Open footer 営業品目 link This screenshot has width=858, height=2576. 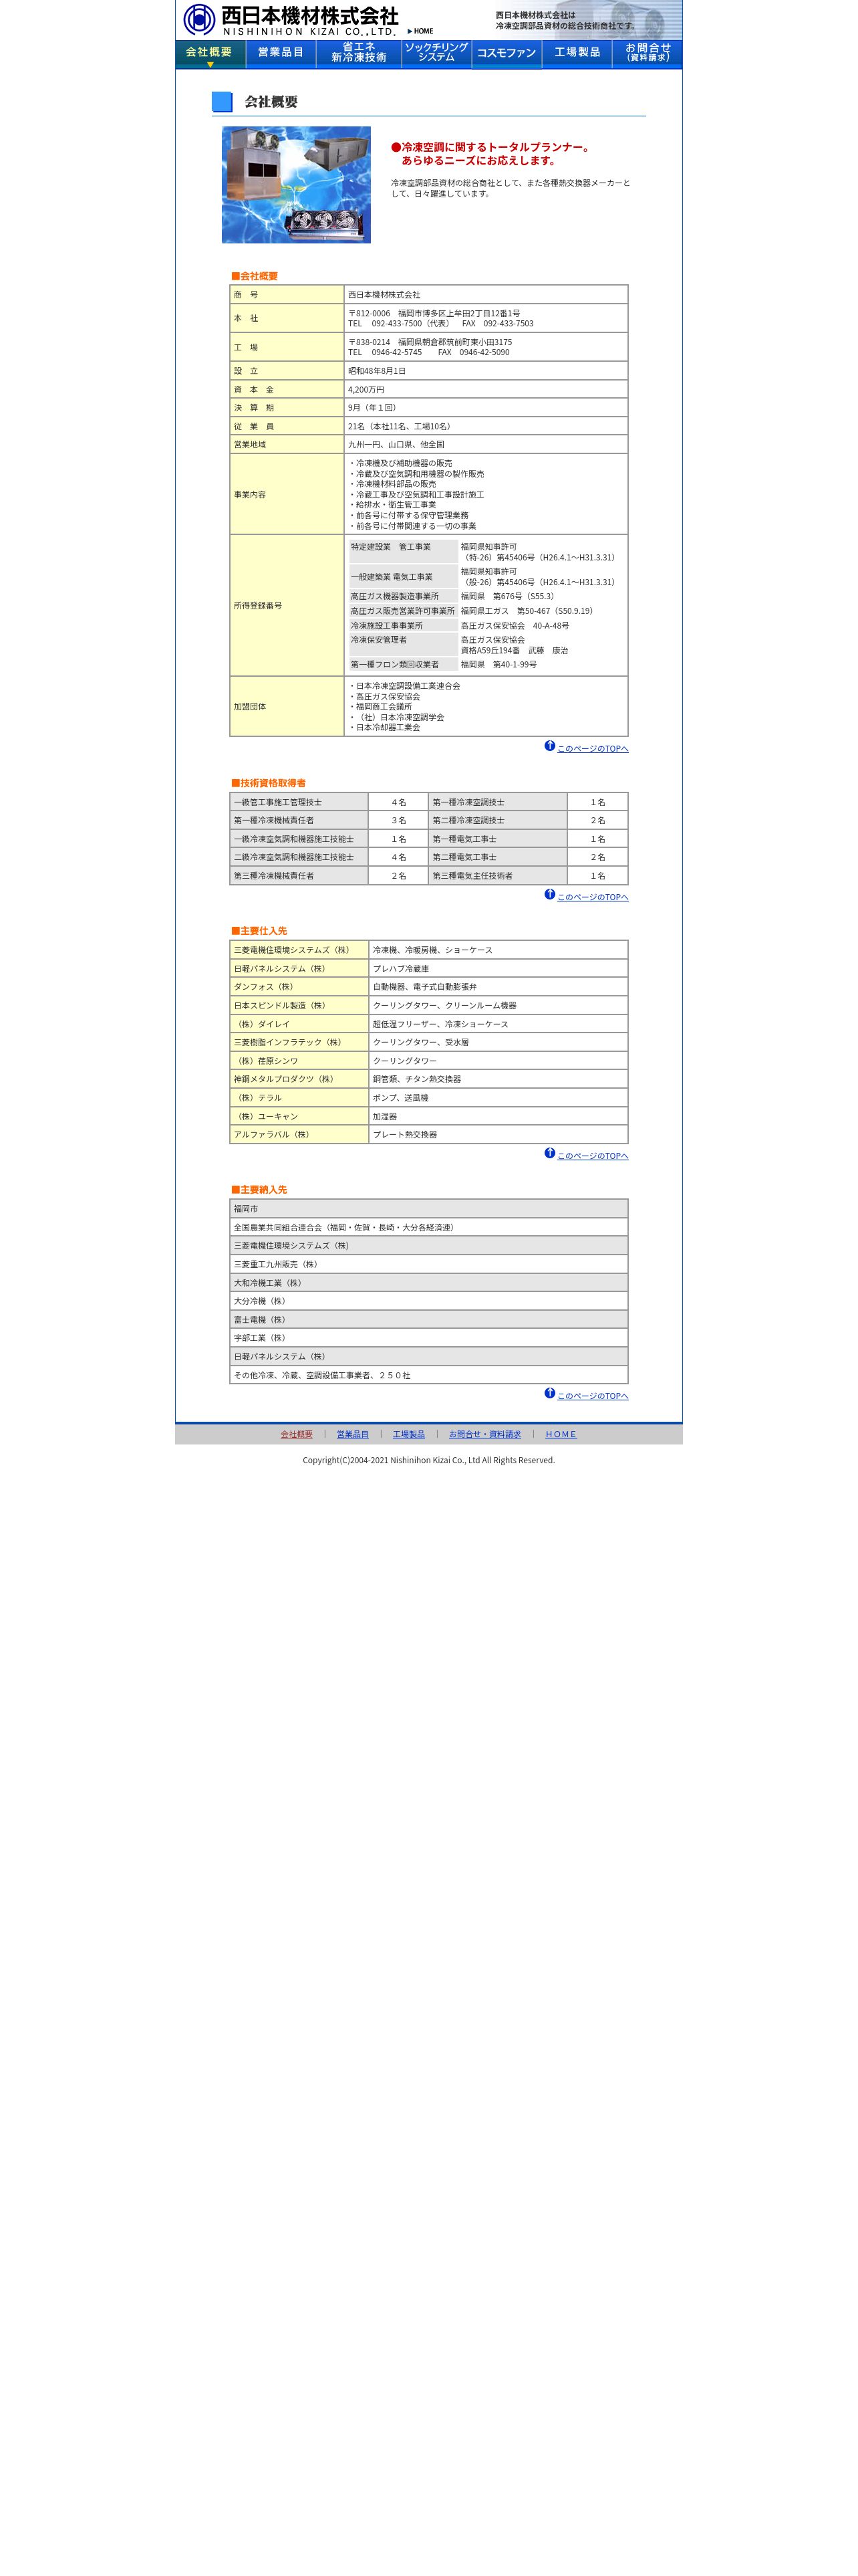(353, 1434)
